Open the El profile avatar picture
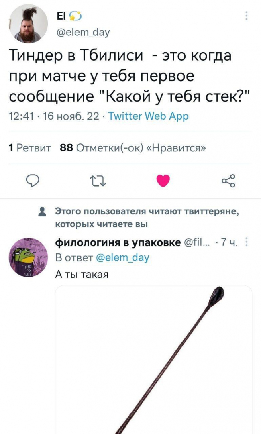The width and height of the screenshot is (261, 434). click(x=28, y=24)
